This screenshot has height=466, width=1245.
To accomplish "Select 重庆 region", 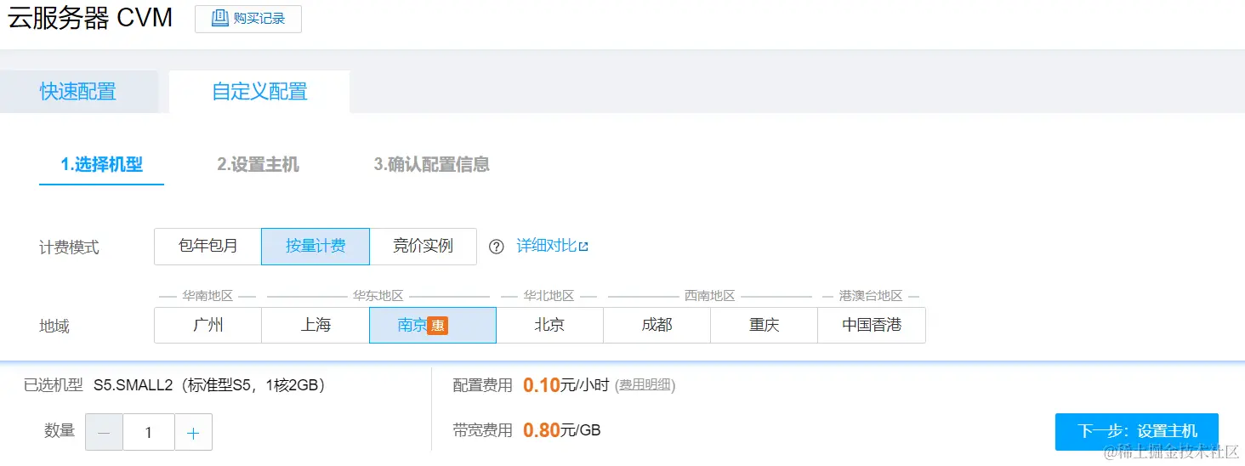I will click(764, 325).
